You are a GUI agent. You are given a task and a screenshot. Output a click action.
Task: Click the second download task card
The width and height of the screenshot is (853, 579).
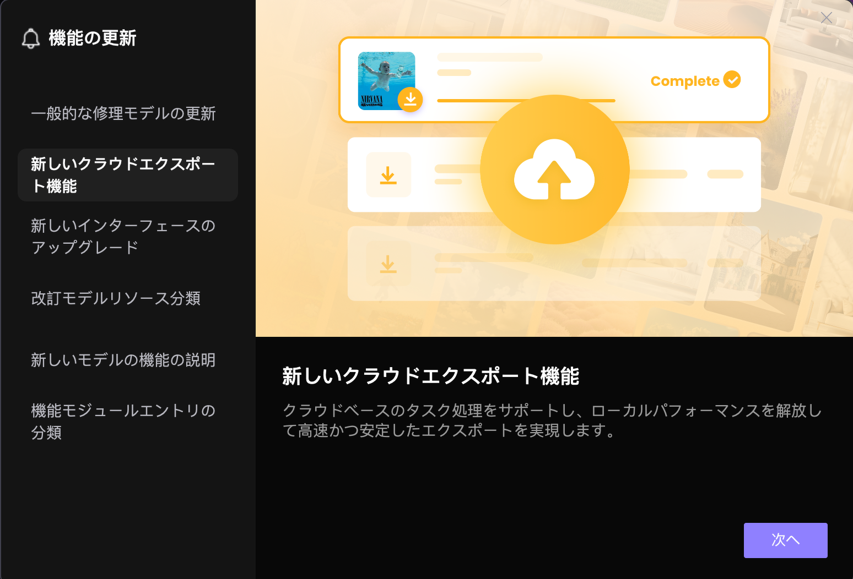[x=554, y=174]
